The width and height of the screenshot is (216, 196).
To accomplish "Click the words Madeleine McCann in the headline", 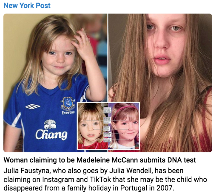I will (x=107, y=160).
